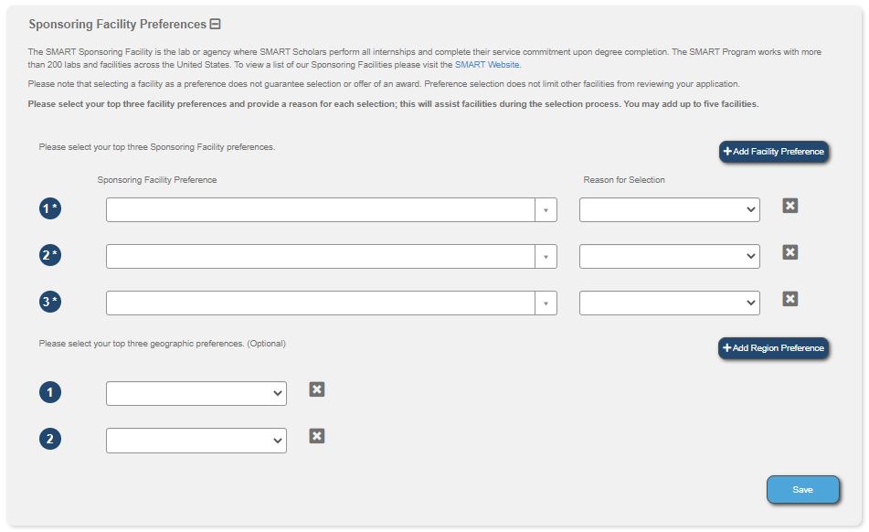Viewport: 869px width, 532px height.
Task: Click Add Region Preference button
Action: (773, 348)
